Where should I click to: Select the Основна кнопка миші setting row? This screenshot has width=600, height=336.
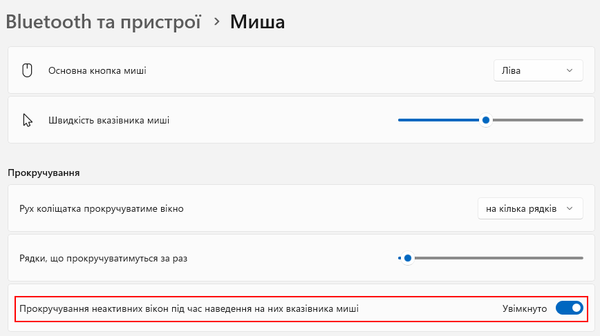(301, 70)
